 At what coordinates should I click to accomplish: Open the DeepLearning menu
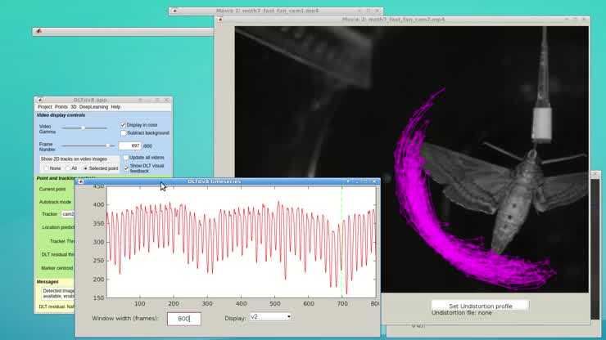(93, 107)
